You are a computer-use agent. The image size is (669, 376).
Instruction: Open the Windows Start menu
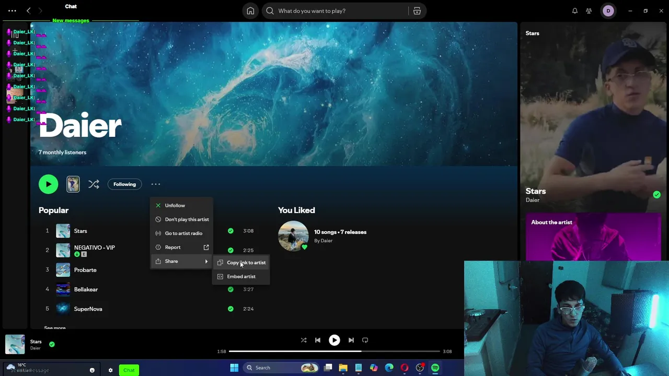(x=234, y=368)
